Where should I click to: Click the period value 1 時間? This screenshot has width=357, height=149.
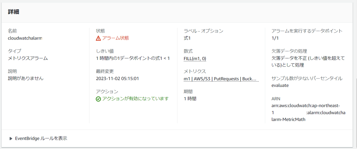(x=190, y=98)
